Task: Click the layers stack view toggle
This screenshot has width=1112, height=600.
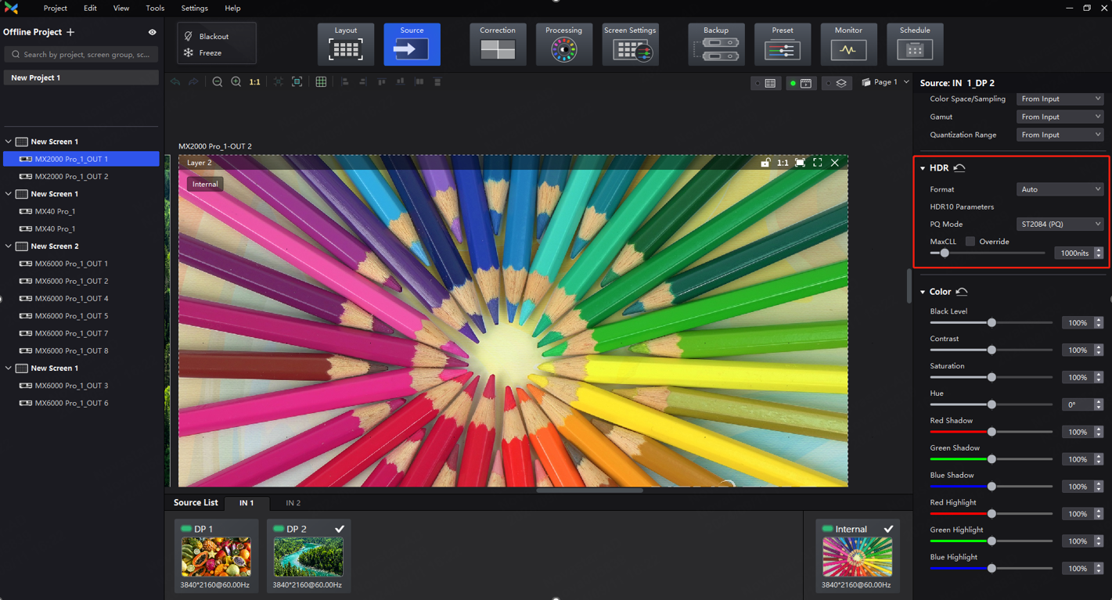Action: (x=837, y=83)
